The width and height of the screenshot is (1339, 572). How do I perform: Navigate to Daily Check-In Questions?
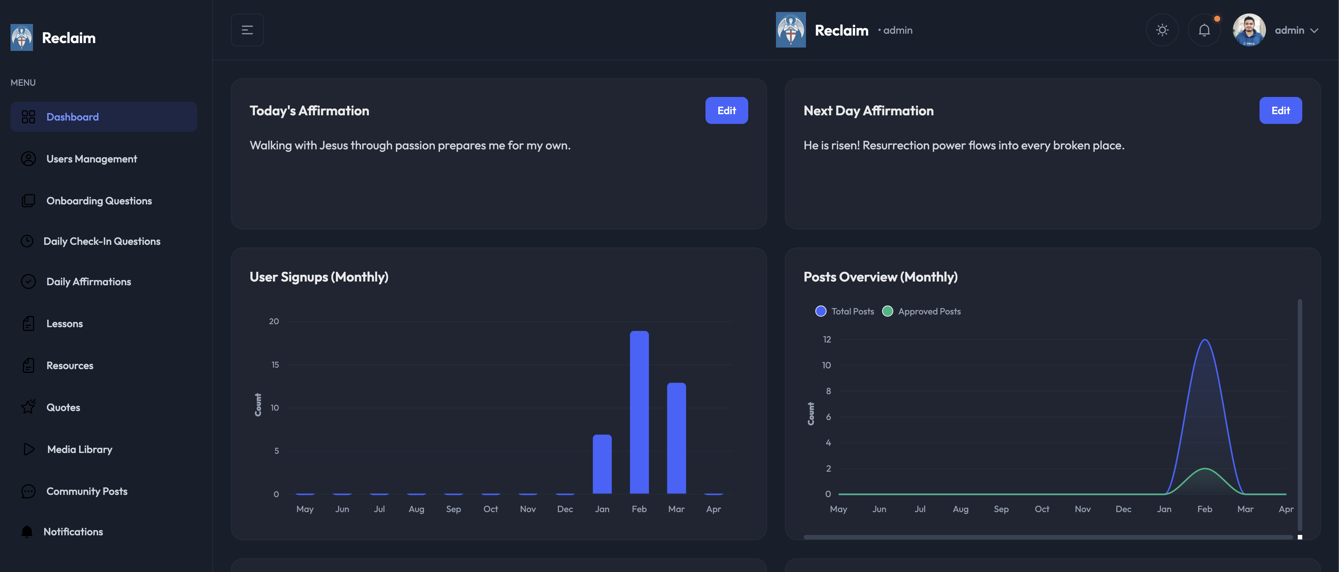click(x=103, y=241)
